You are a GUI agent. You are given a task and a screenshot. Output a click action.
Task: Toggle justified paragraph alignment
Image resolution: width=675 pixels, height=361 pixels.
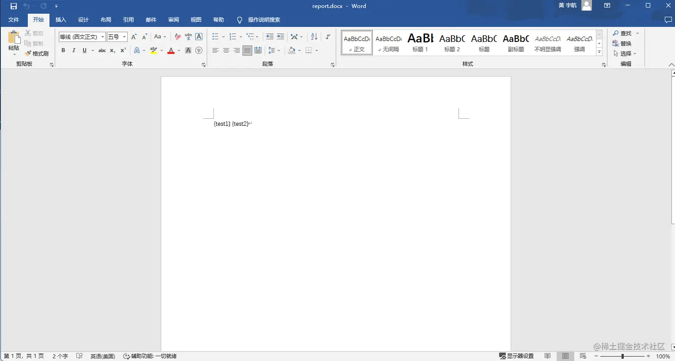tap(247, 50)
